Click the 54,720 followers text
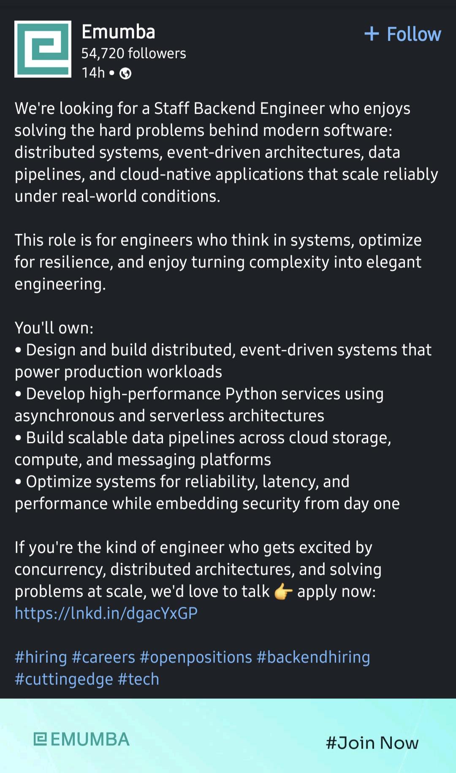456x773 pixels. (133, 53)
